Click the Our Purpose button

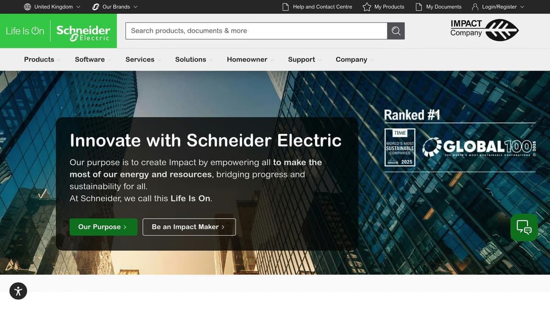(x=103, y=227)
